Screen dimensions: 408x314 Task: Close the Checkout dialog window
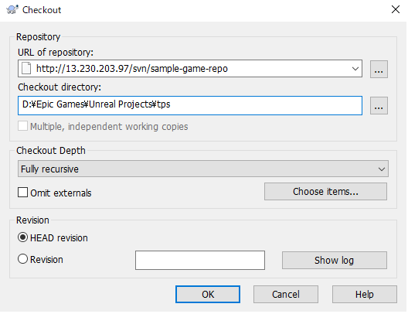pos(396,9)
